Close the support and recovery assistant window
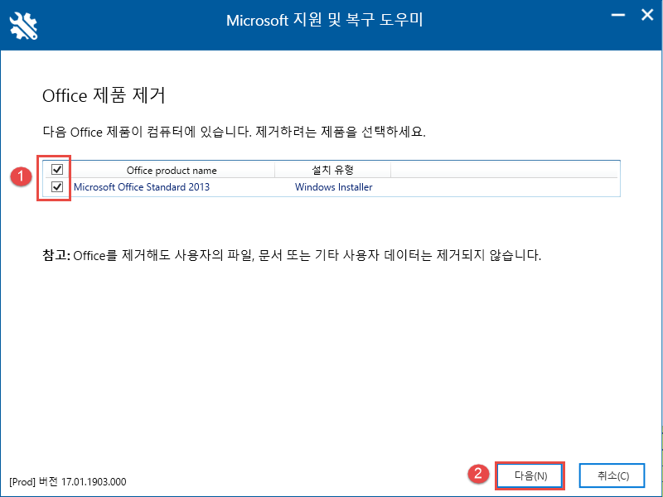Viewport: 663px width, 497px height. click(647, 15)
